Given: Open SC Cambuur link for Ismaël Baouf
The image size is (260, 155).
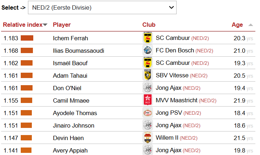Looking at the screenshot, I should [173, 63].
